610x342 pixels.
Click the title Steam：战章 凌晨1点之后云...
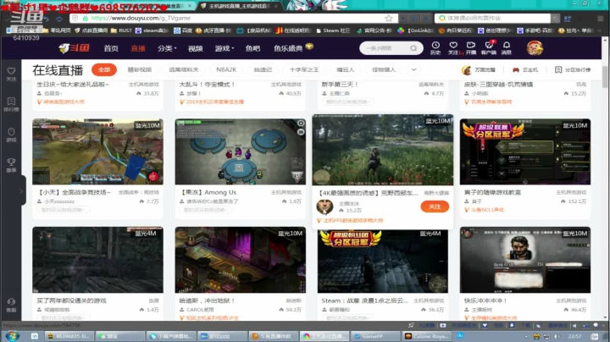tap(364, 301)
